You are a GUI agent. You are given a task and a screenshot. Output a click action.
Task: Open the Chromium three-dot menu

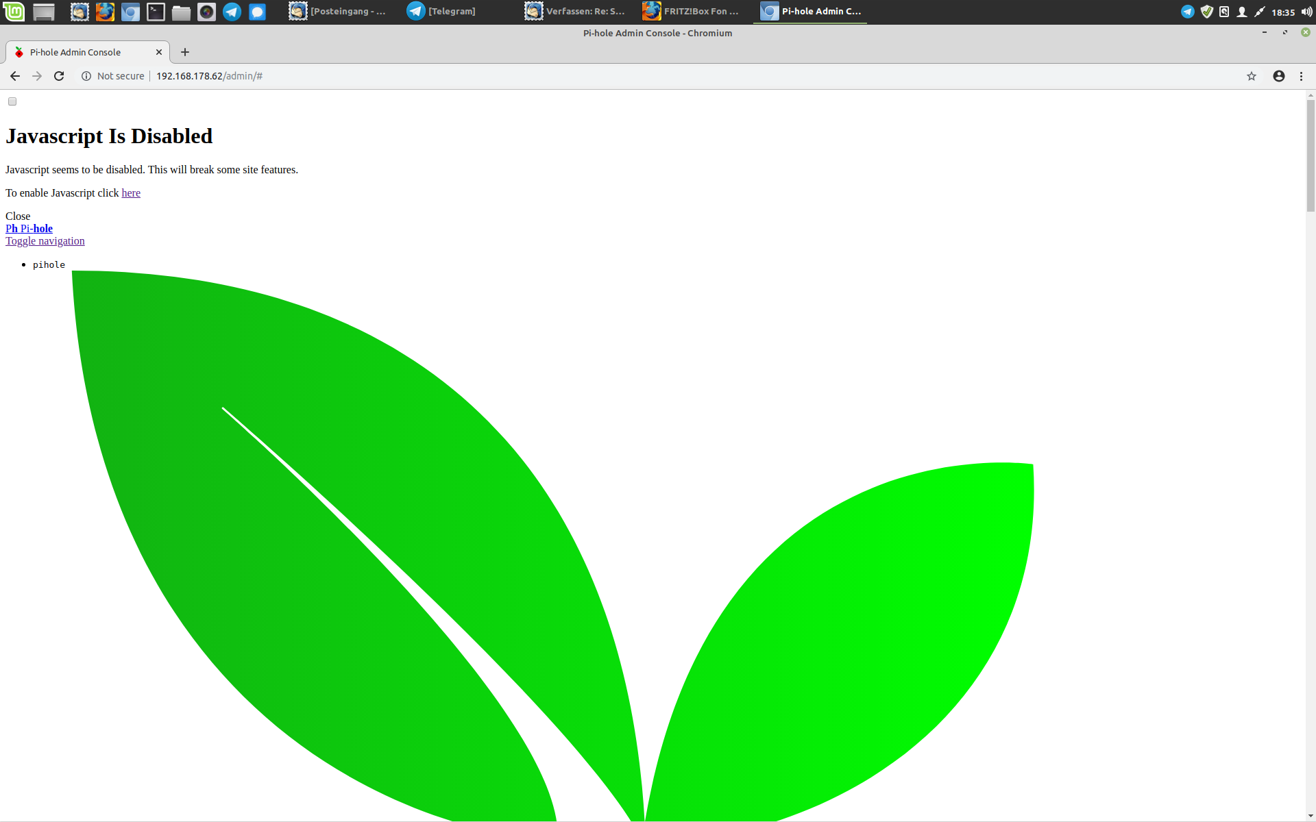click(1301, 76)
